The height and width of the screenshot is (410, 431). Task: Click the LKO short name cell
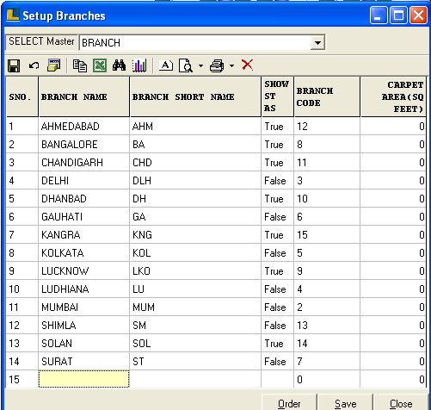(195, 270)
